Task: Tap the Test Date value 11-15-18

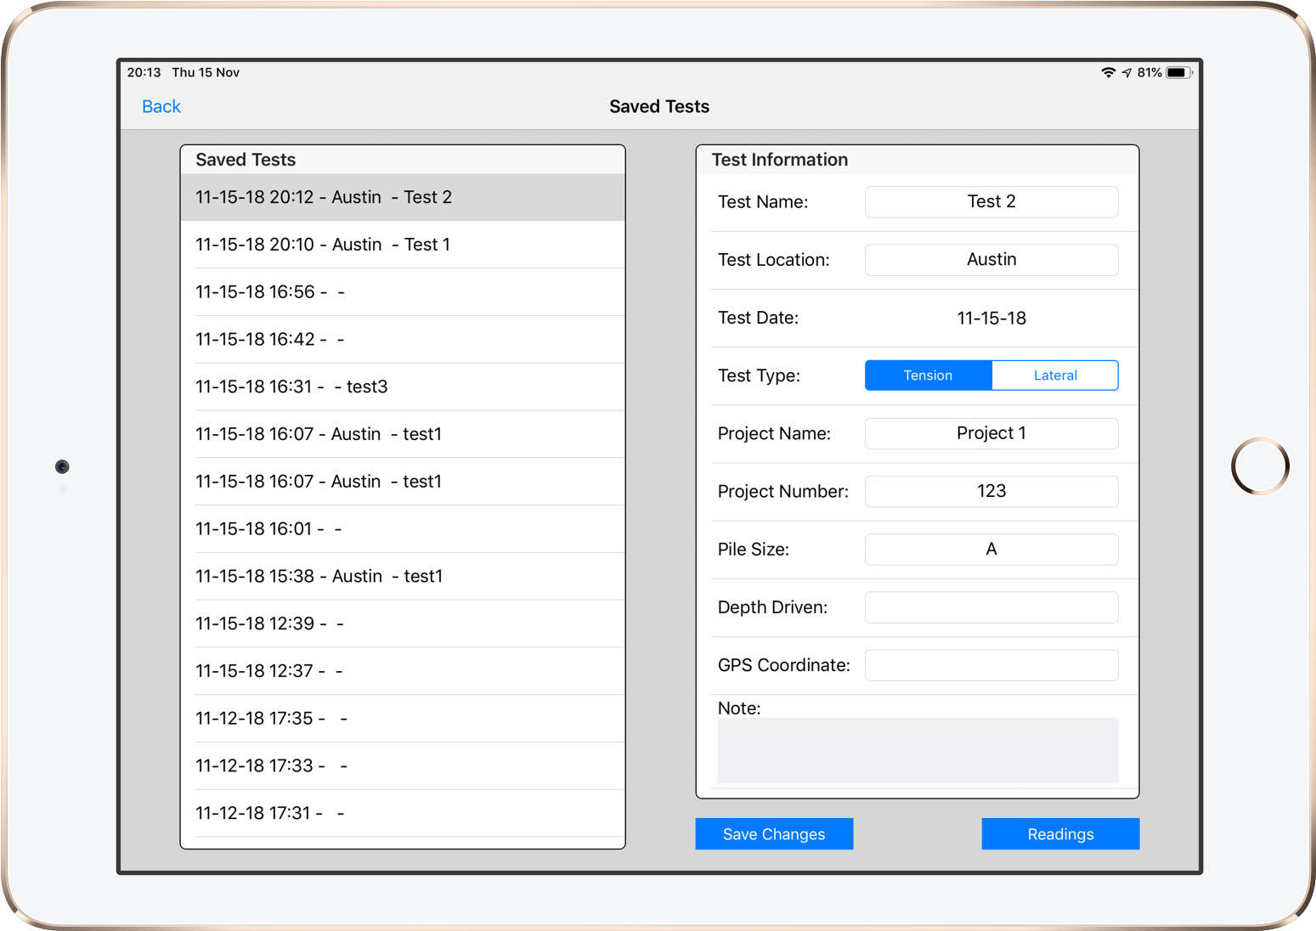Action: tap(991, 319)
